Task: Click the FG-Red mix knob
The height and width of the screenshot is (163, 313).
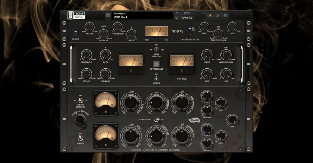Action: [x=226, y=74]
